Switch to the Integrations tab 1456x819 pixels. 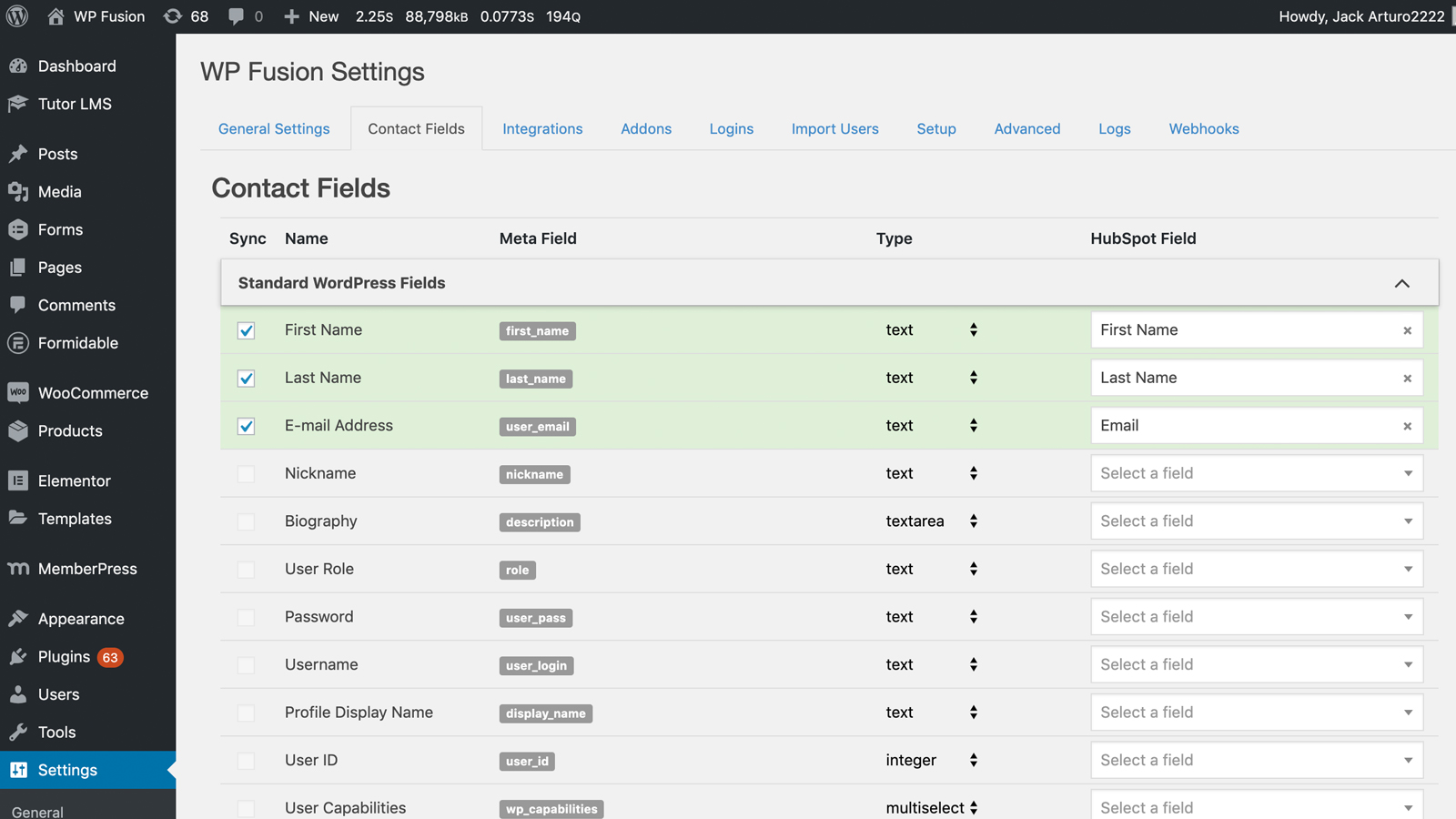(x=542, y=129)
